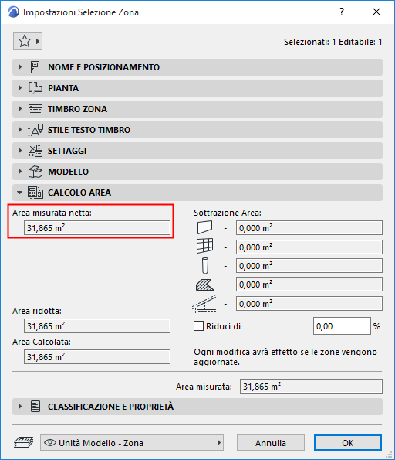Click the curtain wall subtraction icon
The width and height of the screenshot is (395, 460).
pos(204,246)
